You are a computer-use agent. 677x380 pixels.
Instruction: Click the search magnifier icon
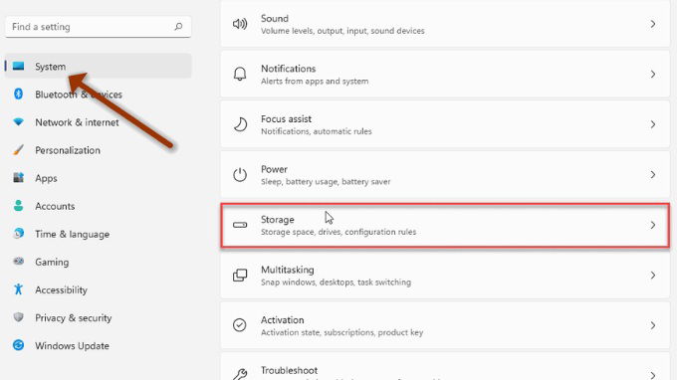[x=178, y=27]
